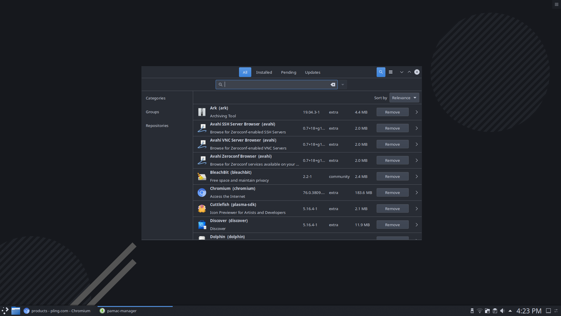
Task: Open the Wi-Fi network tray icon
Action: [x=479, y=311]
